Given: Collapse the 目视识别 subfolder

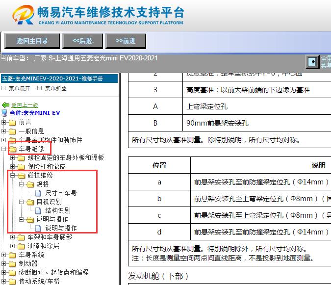Looking at the screenshot, I should click(21, 202).
